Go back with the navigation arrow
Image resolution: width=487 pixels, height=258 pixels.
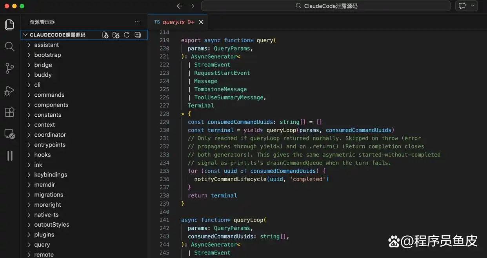pos(180,6)
